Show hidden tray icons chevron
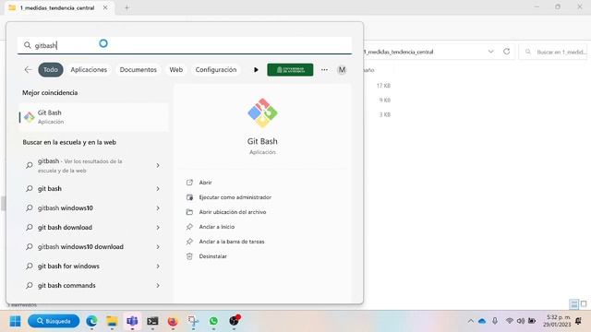This screenshot has width=591, height=332. tap(470, 321)
